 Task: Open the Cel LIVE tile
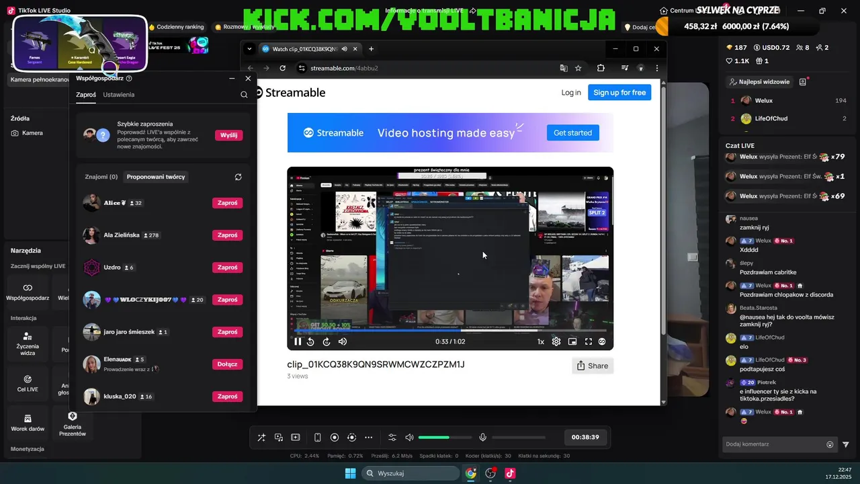point(28,383)
